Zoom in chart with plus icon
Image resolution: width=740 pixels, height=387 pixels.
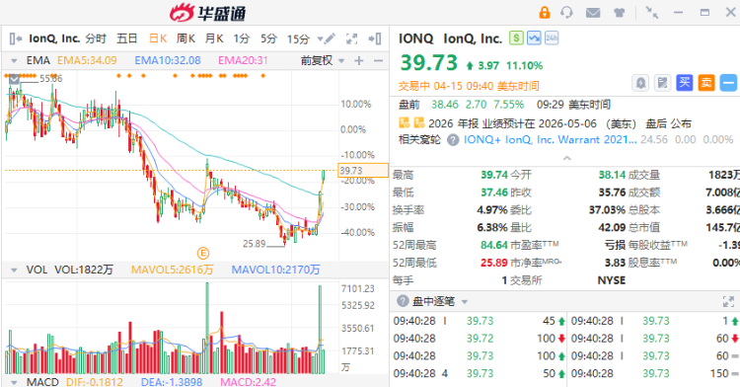tap(359, 61)
